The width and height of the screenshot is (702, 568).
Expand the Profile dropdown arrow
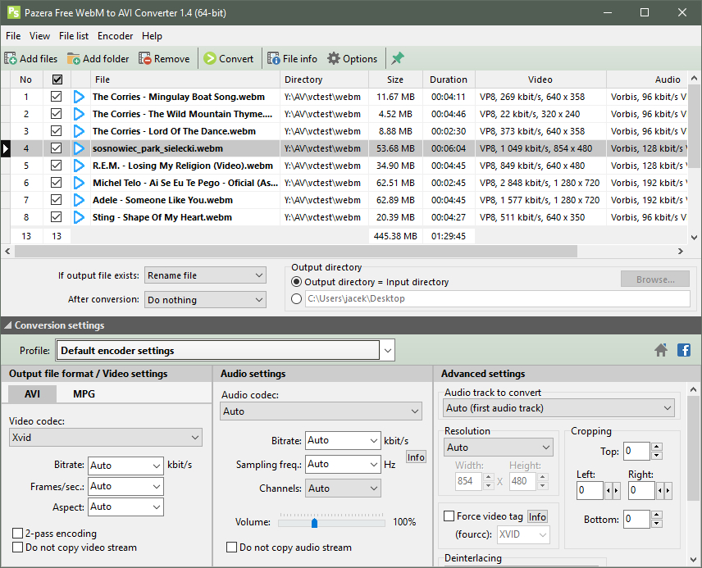click(x=388, y=351)
